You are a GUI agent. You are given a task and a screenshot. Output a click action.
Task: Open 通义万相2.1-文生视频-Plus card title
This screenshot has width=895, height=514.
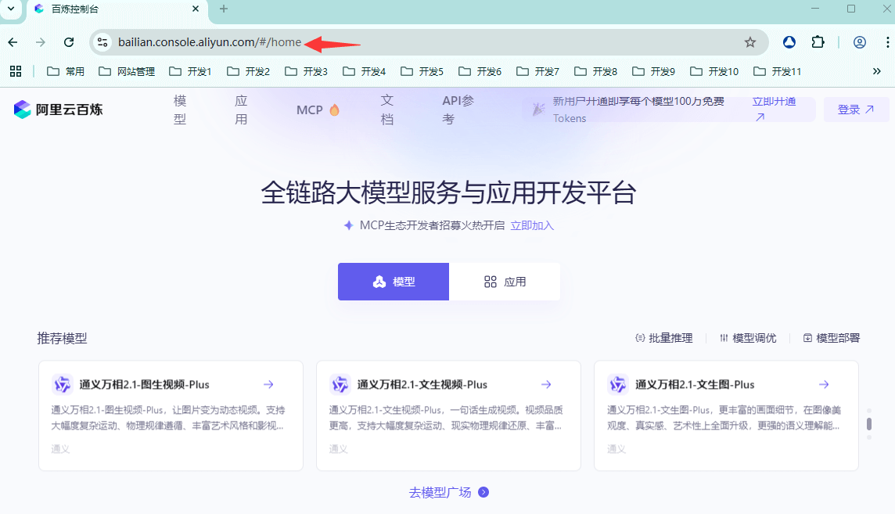[422, 384]
